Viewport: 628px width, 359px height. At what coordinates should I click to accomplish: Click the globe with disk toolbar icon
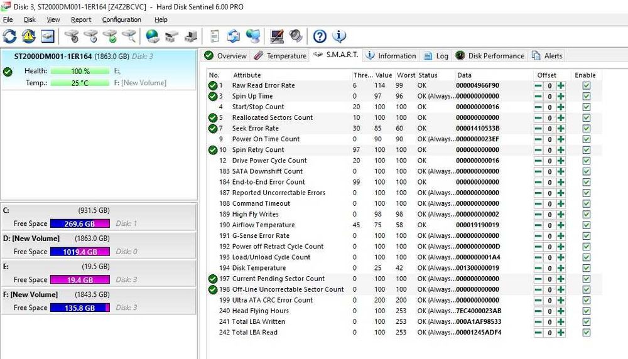[153, 36]
